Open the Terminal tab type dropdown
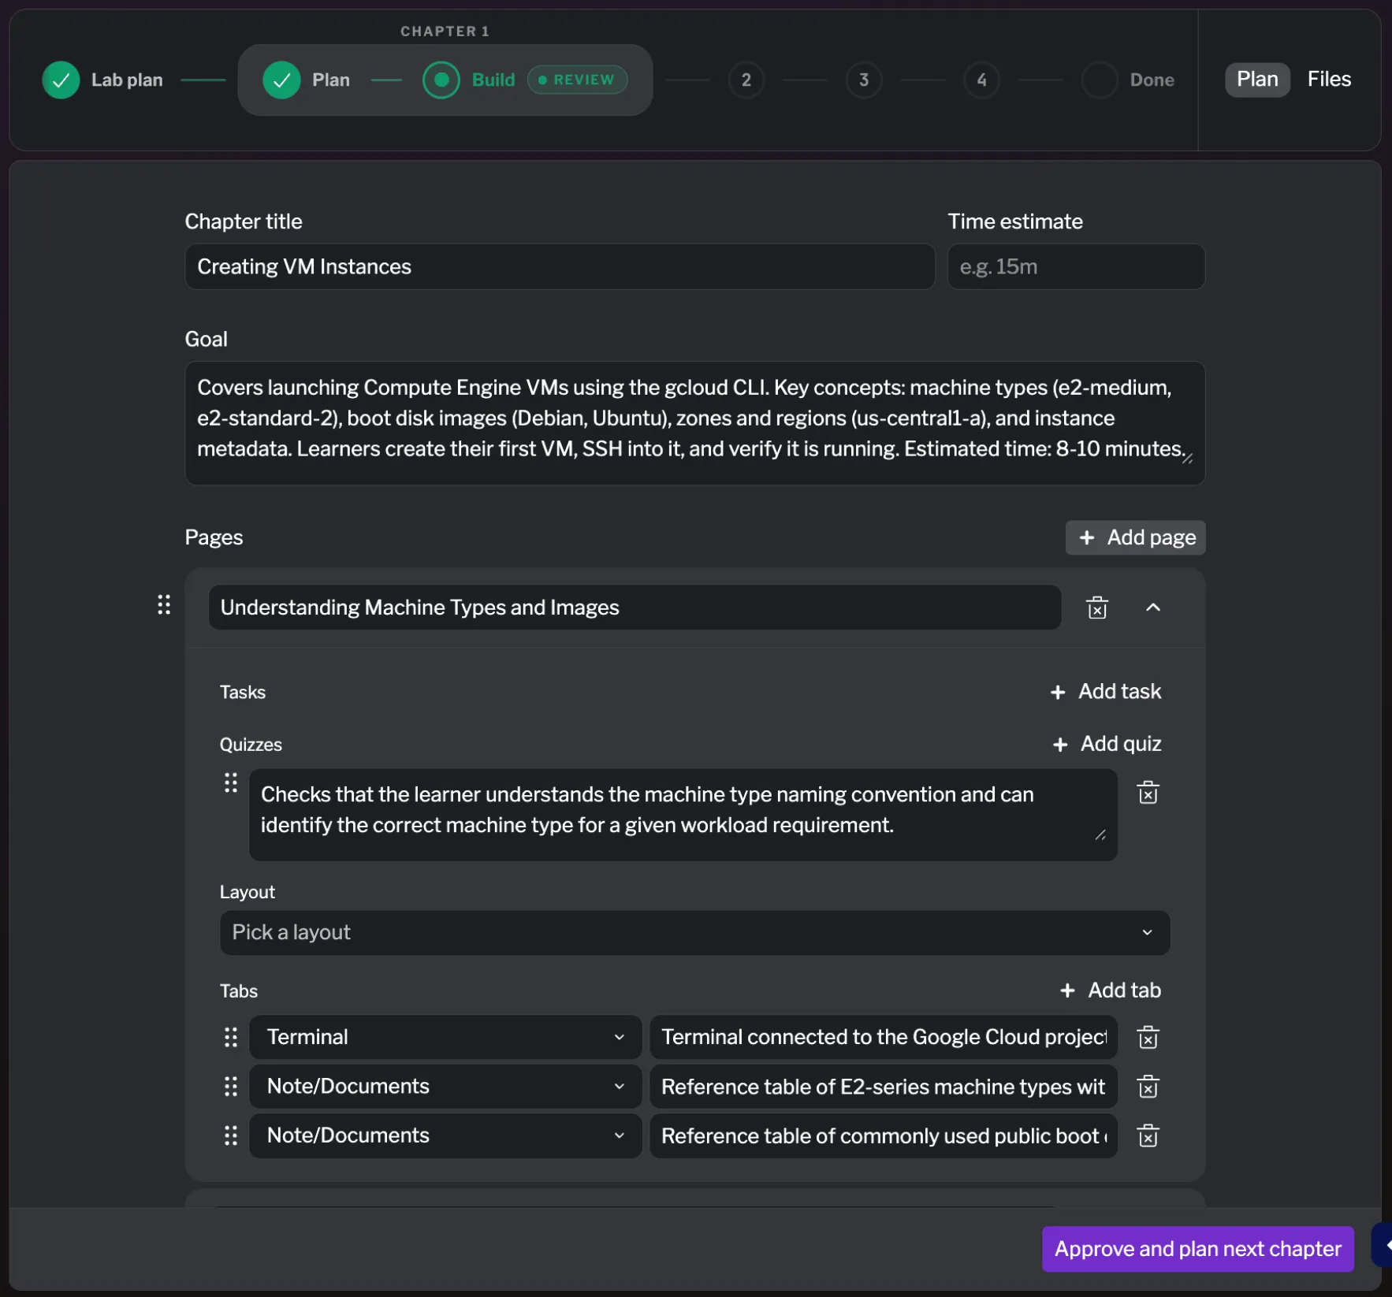The width and height of the screenshot is (1392, 1297). pyautogui.click(x=445, y=1037)
